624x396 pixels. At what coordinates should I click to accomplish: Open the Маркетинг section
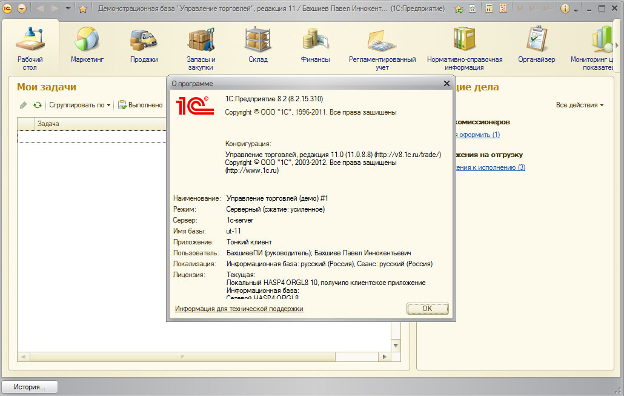tap(87, 45)
